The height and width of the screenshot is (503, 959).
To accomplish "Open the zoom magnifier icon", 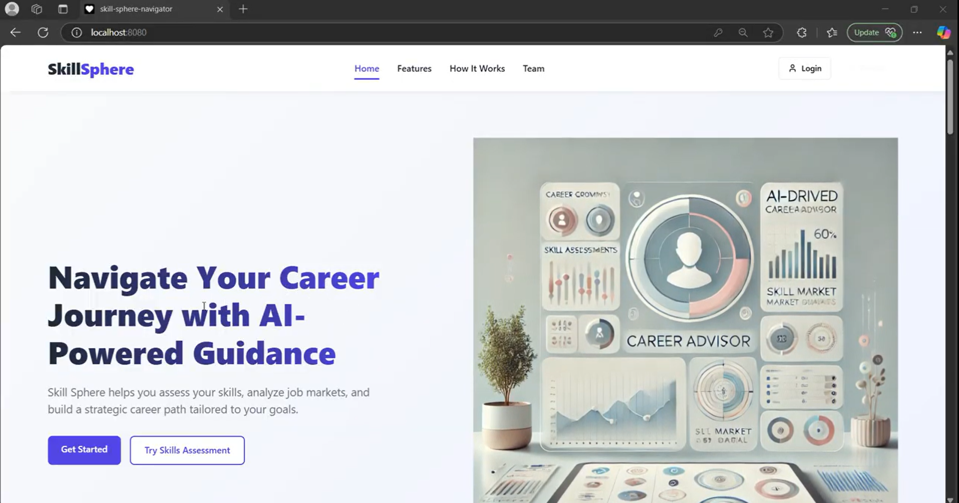I will [x=743, y=32].
